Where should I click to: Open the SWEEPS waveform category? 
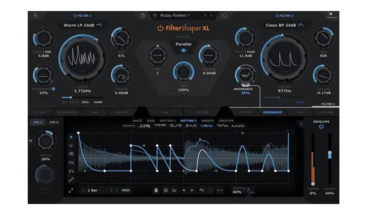coord(208,120)
